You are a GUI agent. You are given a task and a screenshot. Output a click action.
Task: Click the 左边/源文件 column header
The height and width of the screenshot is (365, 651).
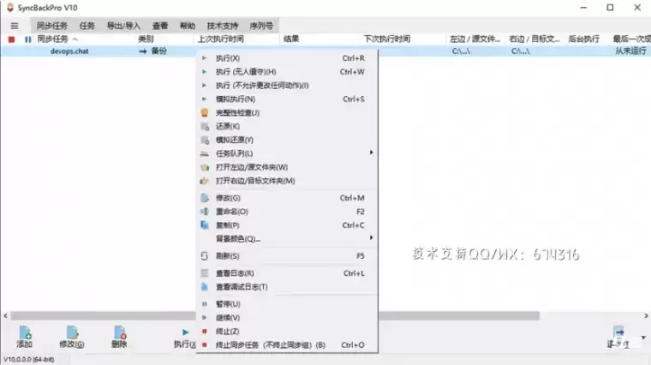point(475,39)
